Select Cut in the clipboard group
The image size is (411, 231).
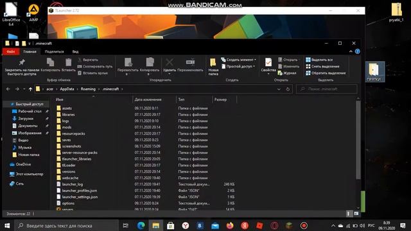pos(88,60)
